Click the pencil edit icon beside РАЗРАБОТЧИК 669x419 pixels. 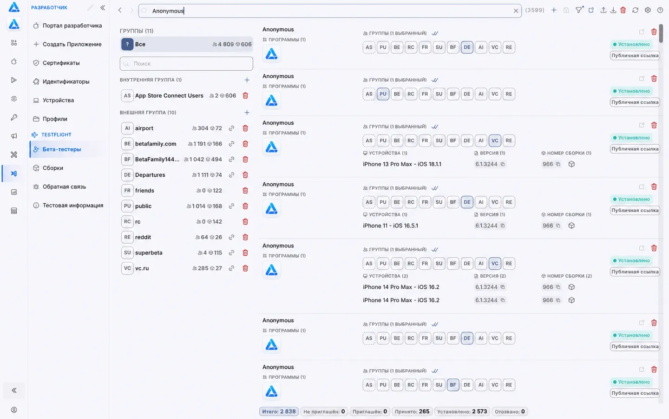point(90,7)
